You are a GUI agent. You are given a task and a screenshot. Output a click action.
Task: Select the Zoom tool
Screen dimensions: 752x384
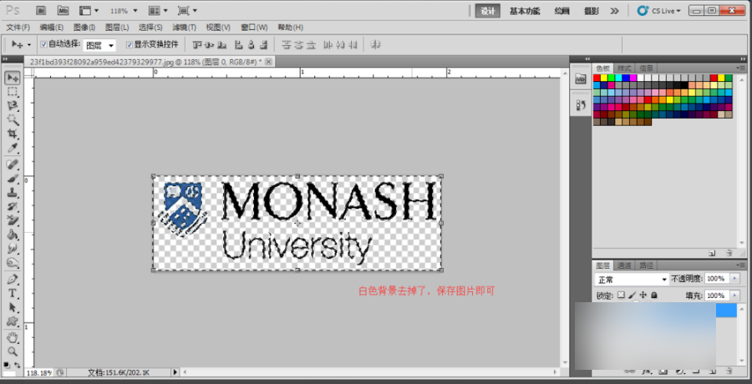[x=13, y=351]
